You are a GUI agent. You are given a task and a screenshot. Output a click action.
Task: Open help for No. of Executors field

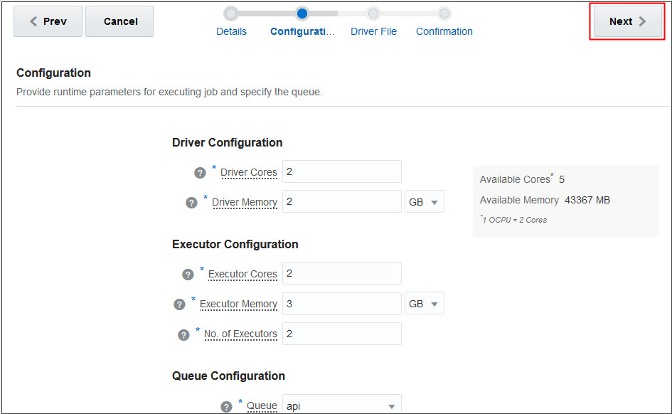coord(183,334)
